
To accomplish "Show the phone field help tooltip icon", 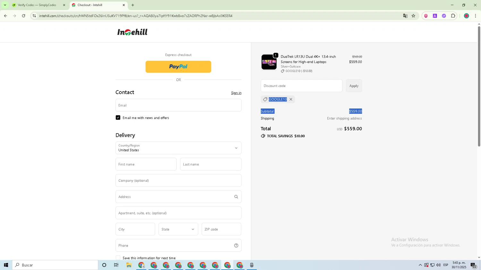I will point(236,246).
